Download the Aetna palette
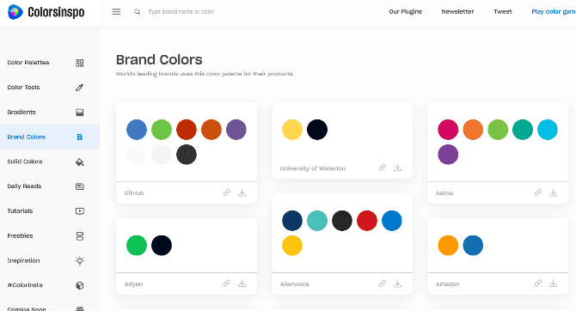The width and height of the screenshot is (576, 311). pos(554,192)
